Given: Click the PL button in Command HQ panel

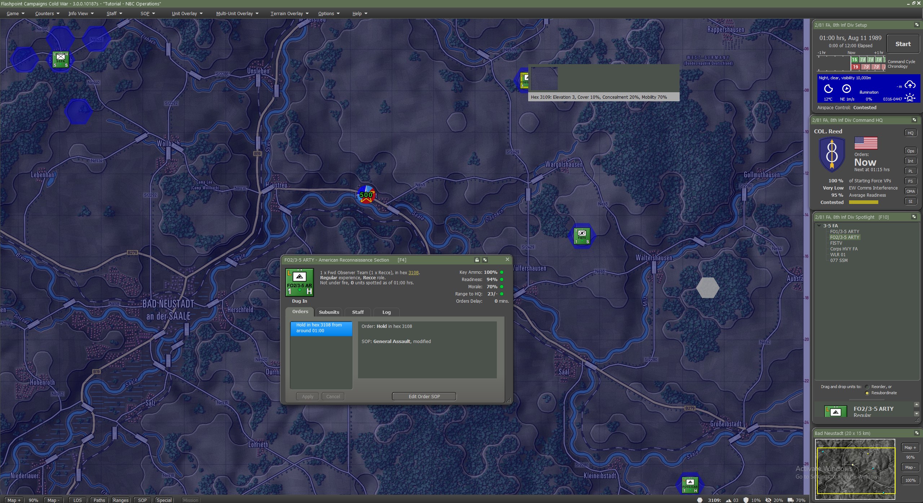Looking at the screenshot, I should click(x=911, y=171).
